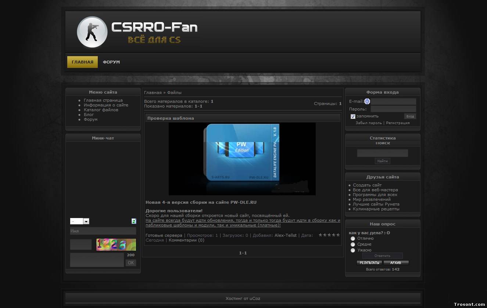Refresh the mini-chat with the green icon
Image resolution: width=487 pixels, height=308 pixels.
134,221
